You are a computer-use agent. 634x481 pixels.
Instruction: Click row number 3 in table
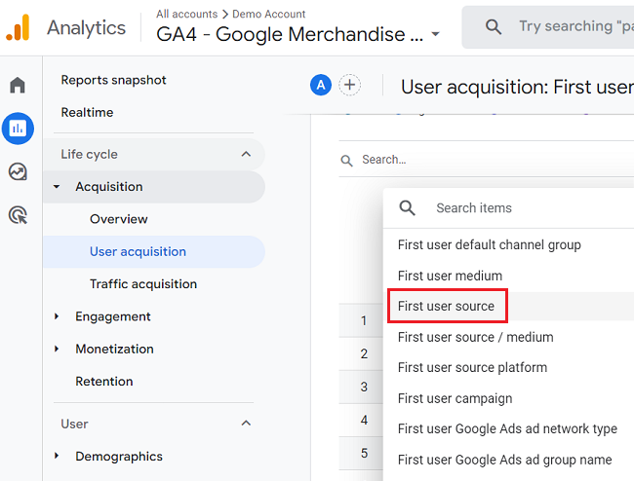[364, 387]
